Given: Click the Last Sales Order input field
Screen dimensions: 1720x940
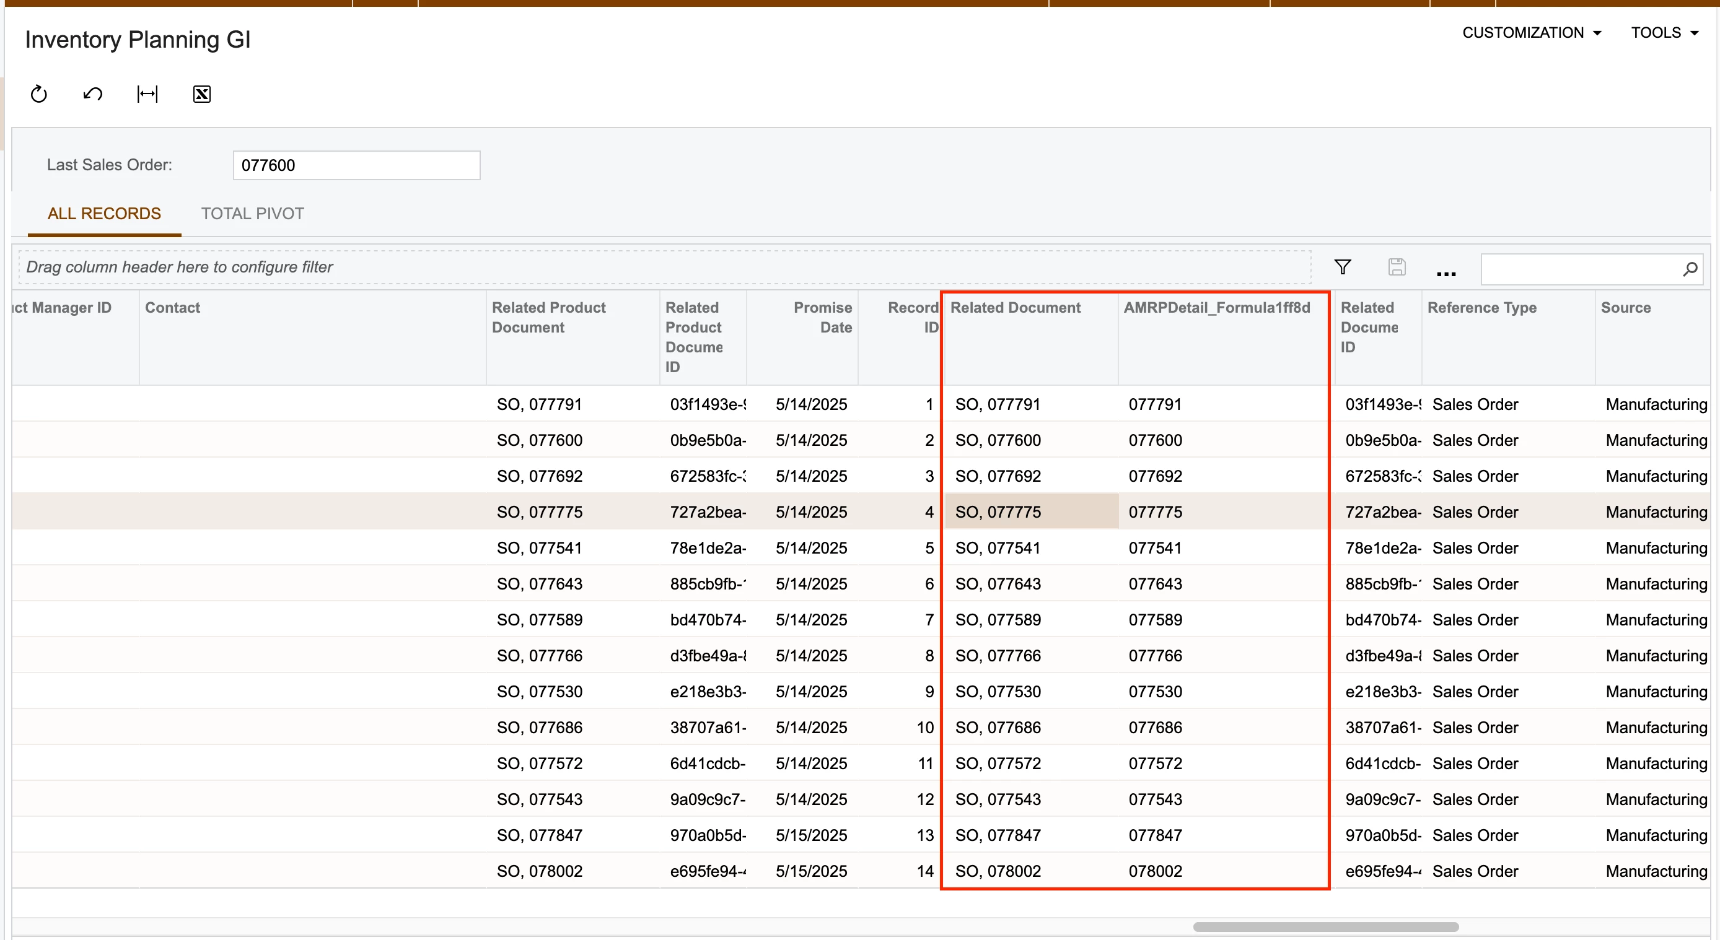Looking at the screenshot, I should tap(356, 165).
